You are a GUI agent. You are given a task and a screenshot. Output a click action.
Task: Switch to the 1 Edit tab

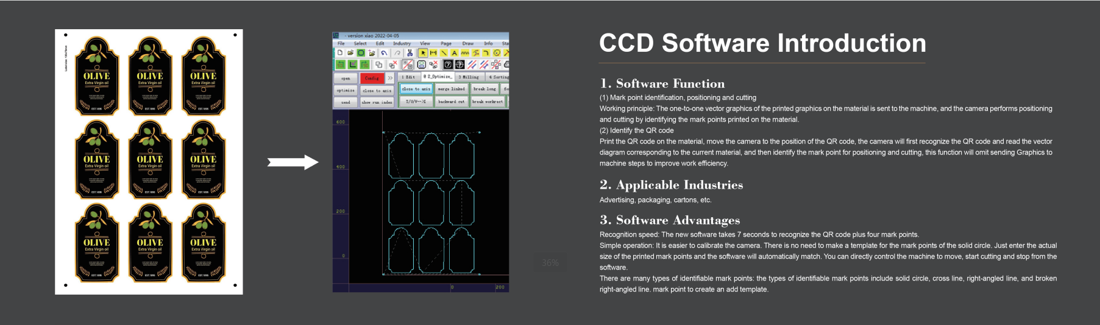(x=409, y=77)
